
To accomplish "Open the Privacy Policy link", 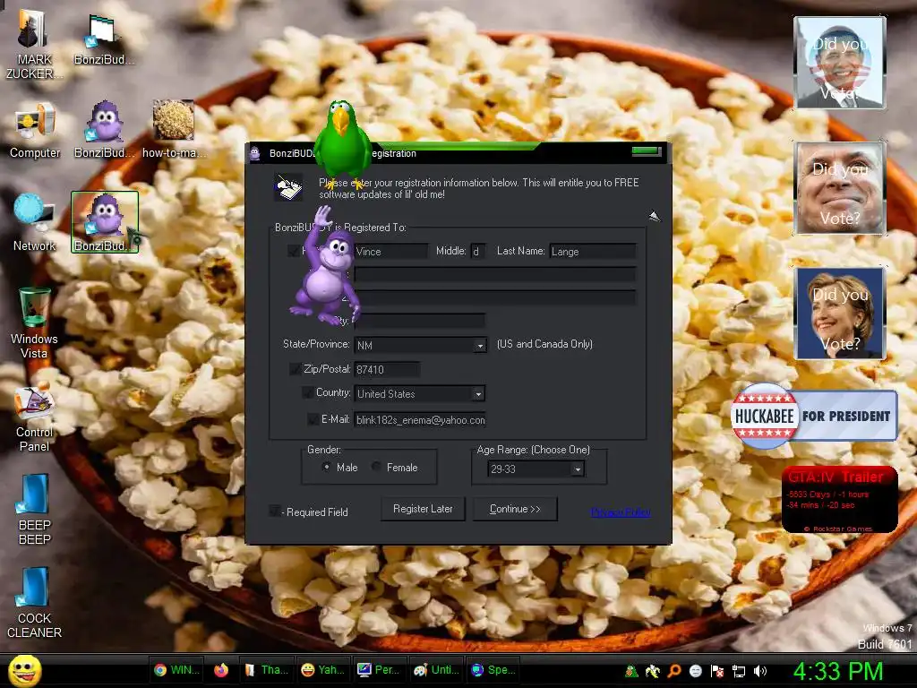I will point(621,512).
